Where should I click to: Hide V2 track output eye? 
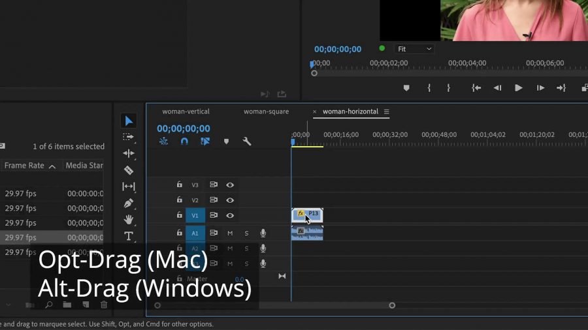point(230,200)
